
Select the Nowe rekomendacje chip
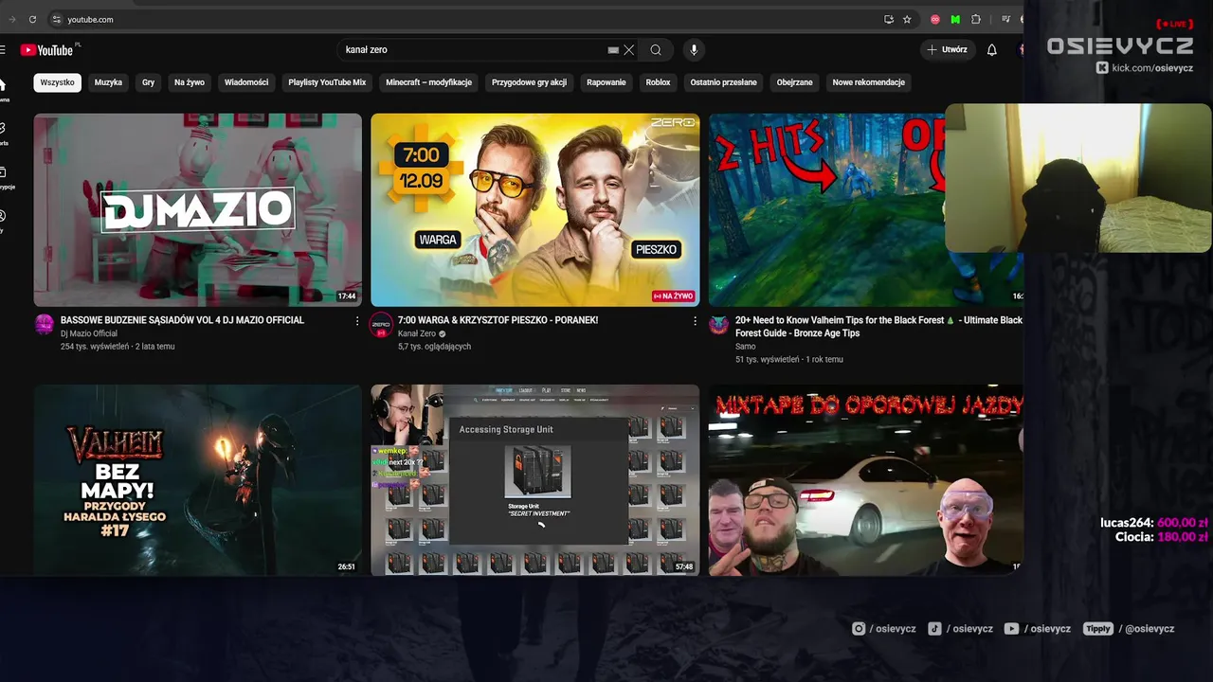(869, 82)
